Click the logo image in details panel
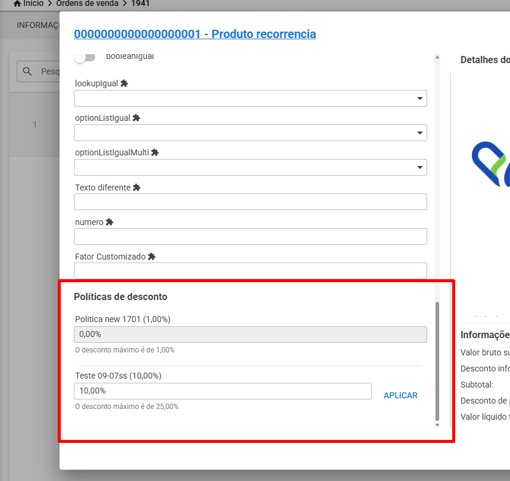The height and width of the screenshot is (481, 510). (x=490, y=164)
